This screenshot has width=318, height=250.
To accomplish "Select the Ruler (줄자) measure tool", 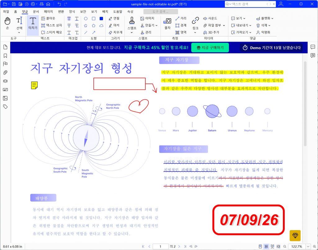I will coord(167,24).
